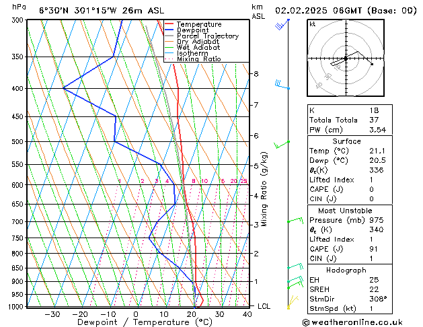Click the kt label in the hodograph
Screen dimensions: 423x327
click(313, 24)
